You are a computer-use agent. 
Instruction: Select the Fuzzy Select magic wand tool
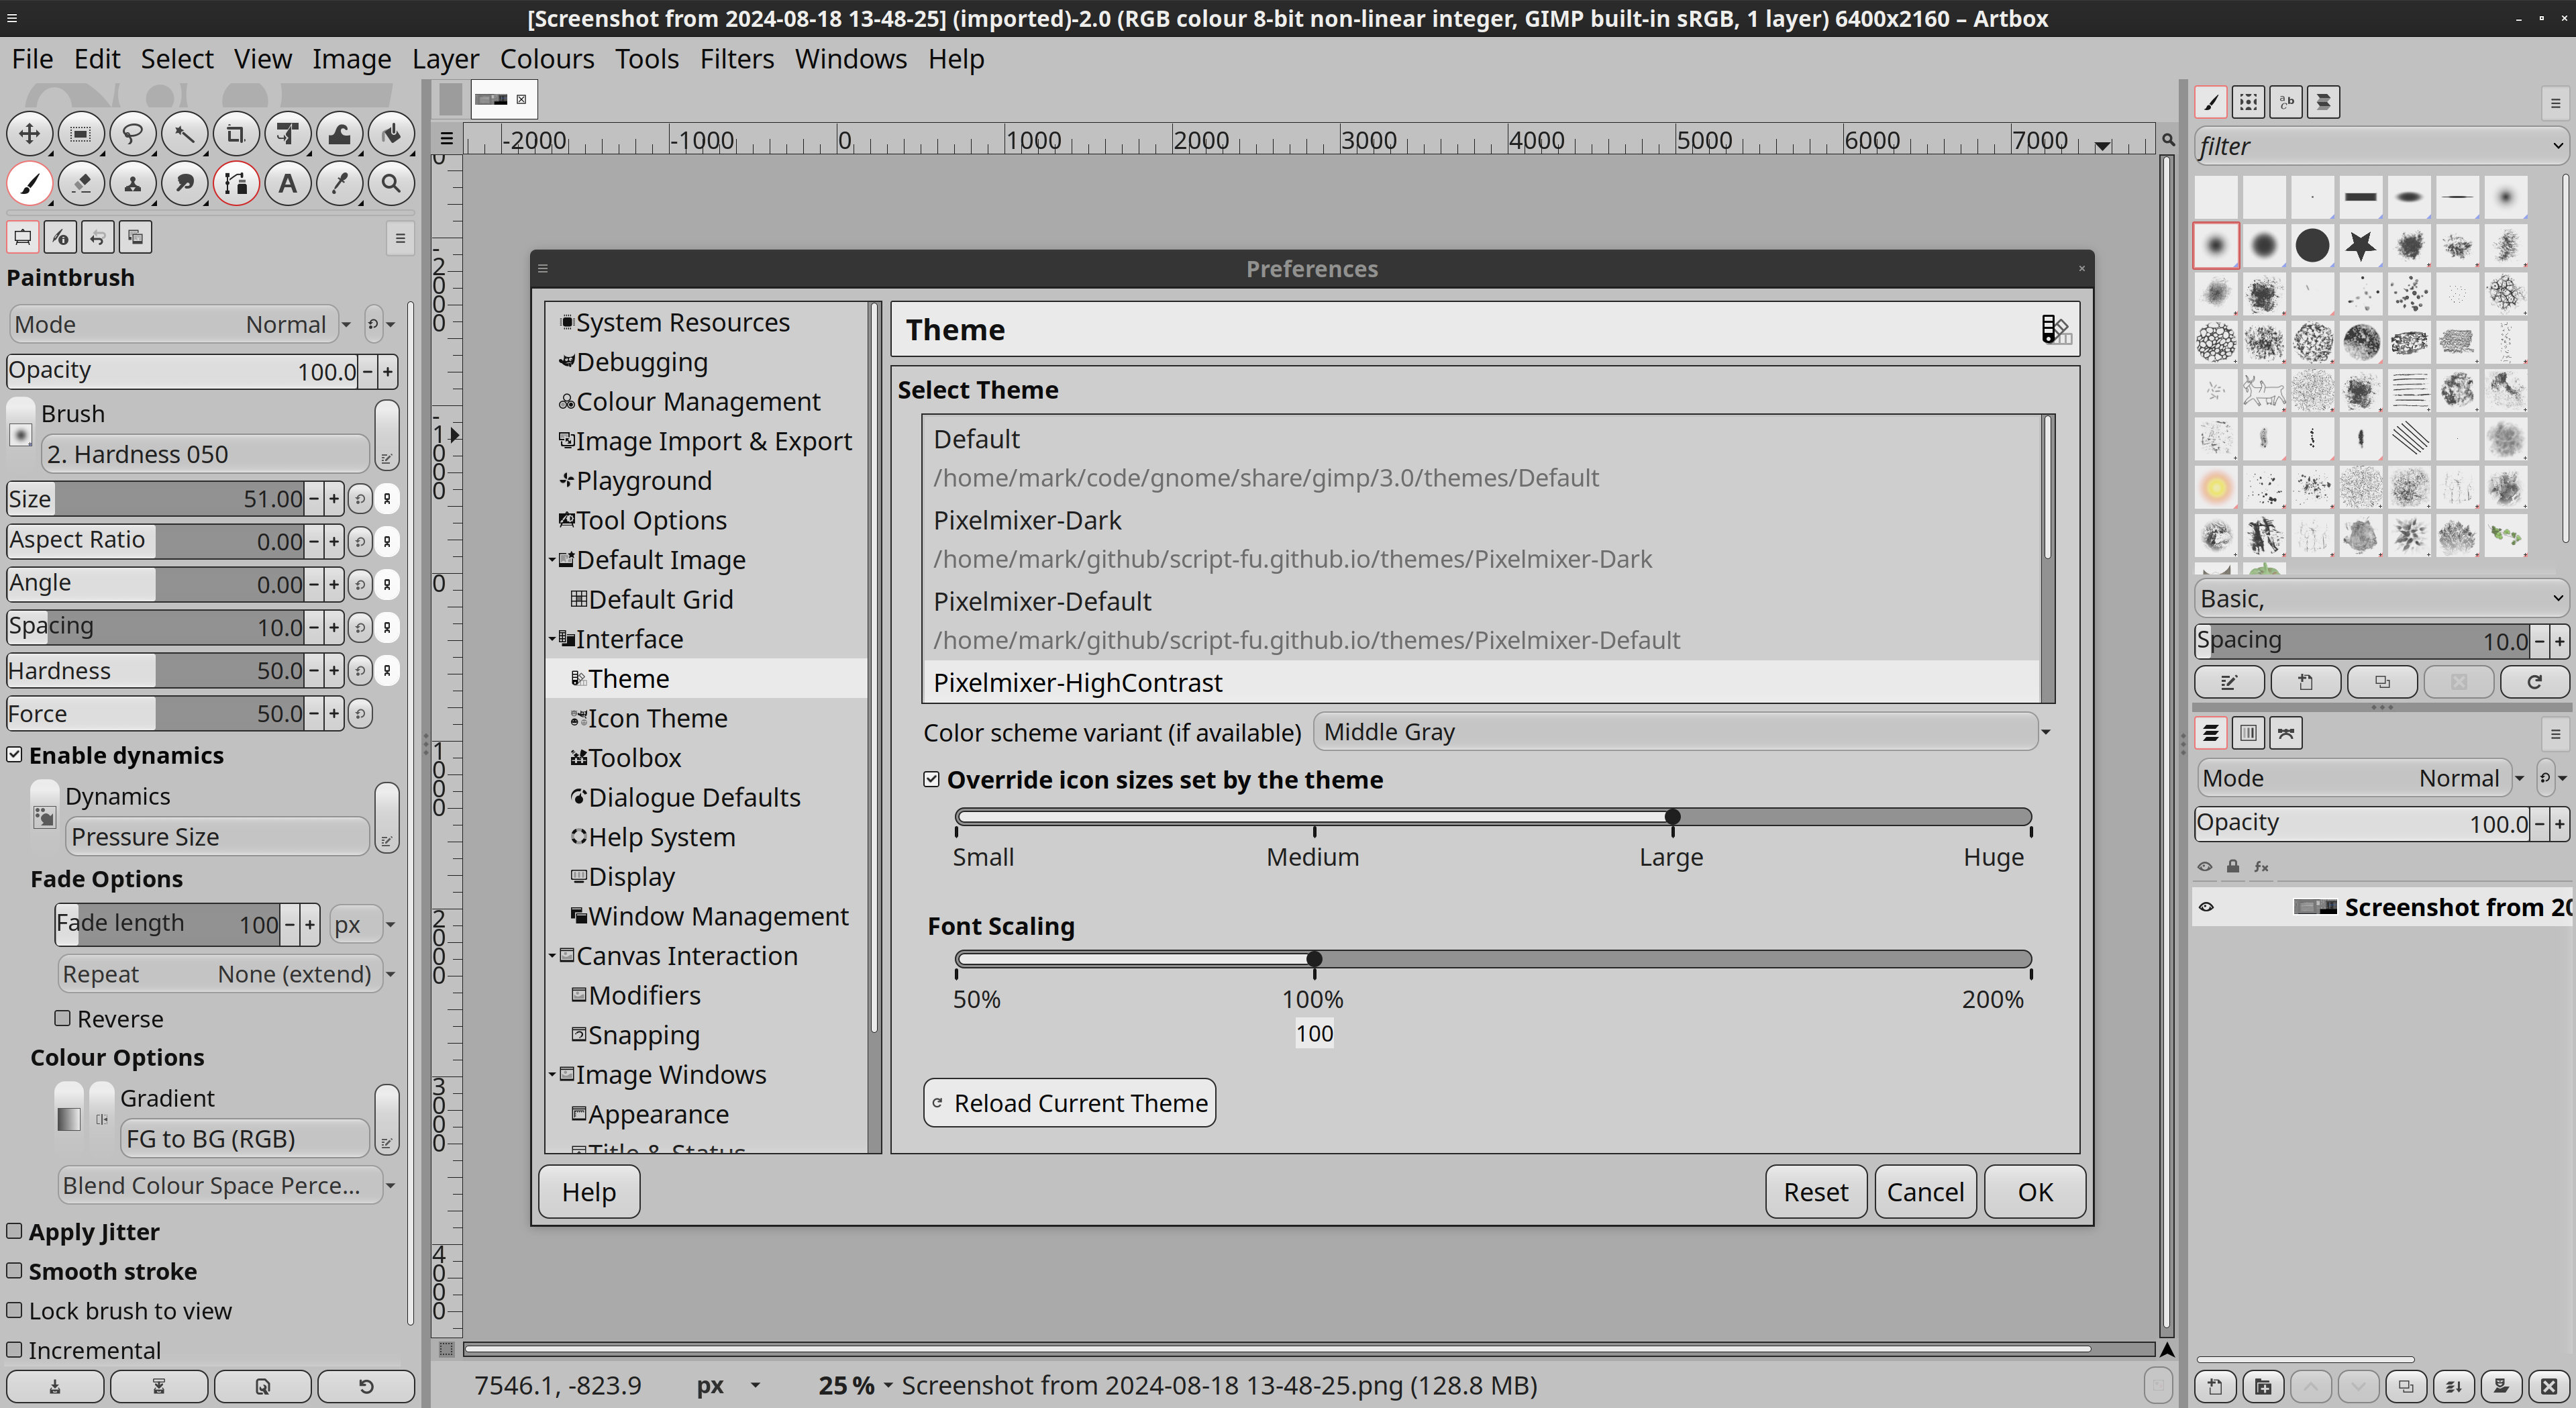(184, 133)
